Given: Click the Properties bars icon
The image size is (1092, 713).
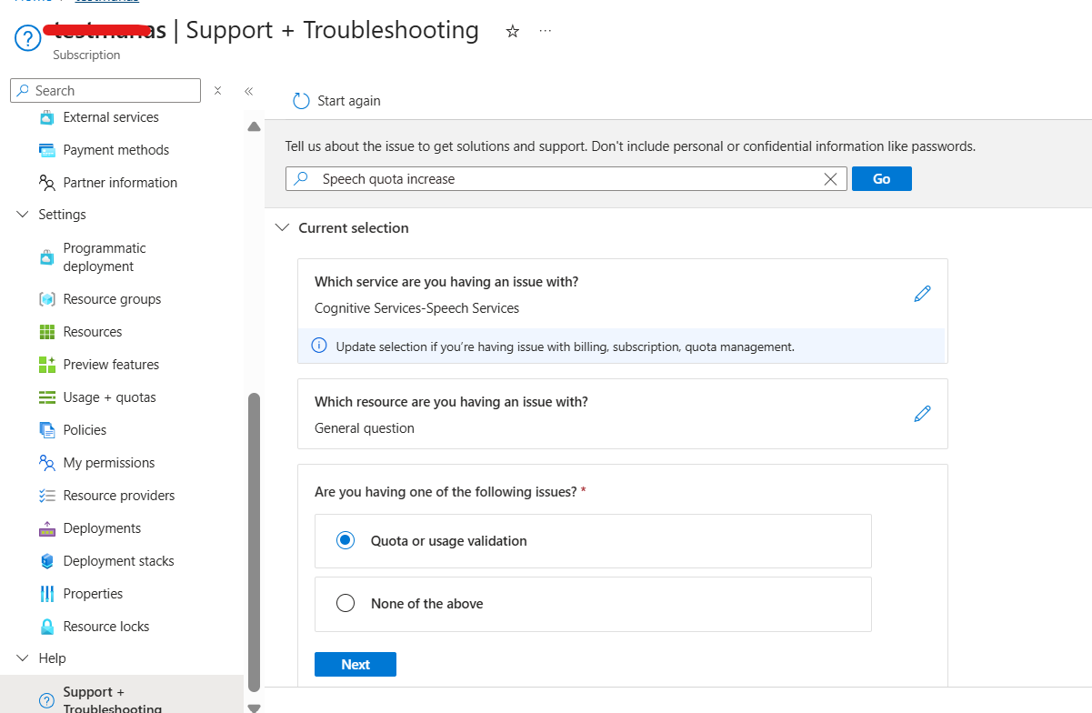Looking at the screenshot, I should 47,594.
